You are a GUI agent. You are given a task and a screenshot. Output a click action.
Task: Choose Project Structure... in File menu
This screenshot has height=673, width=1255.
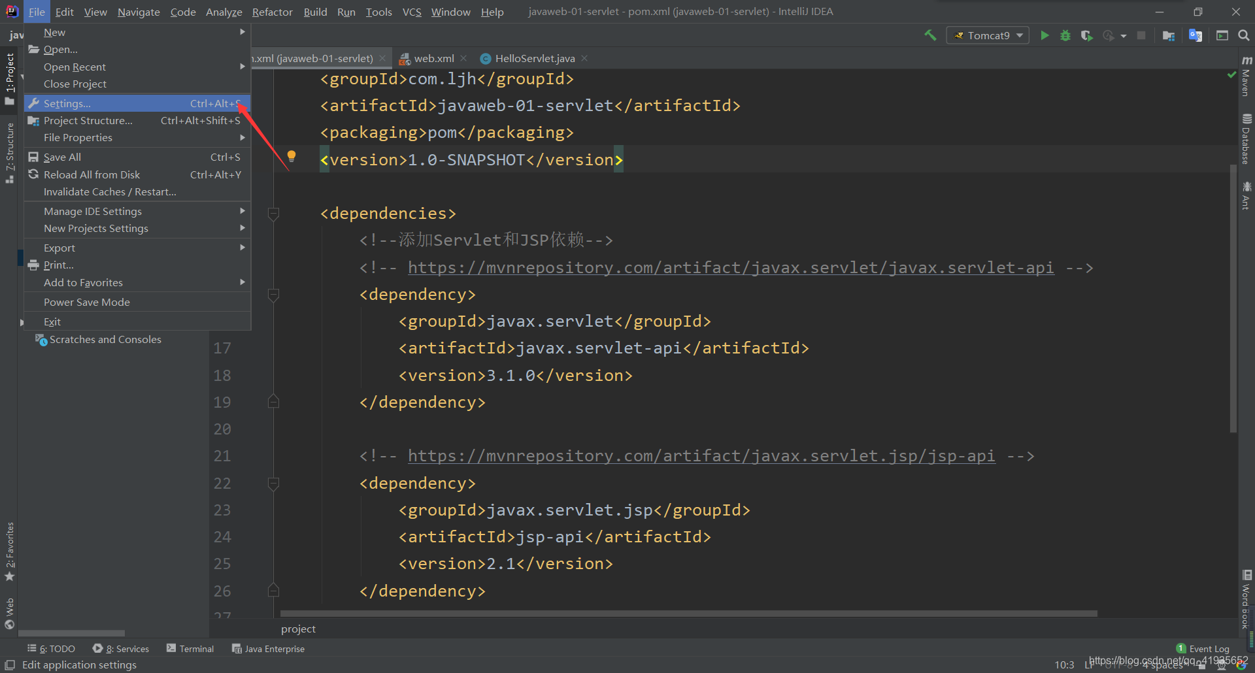[137, 120]
